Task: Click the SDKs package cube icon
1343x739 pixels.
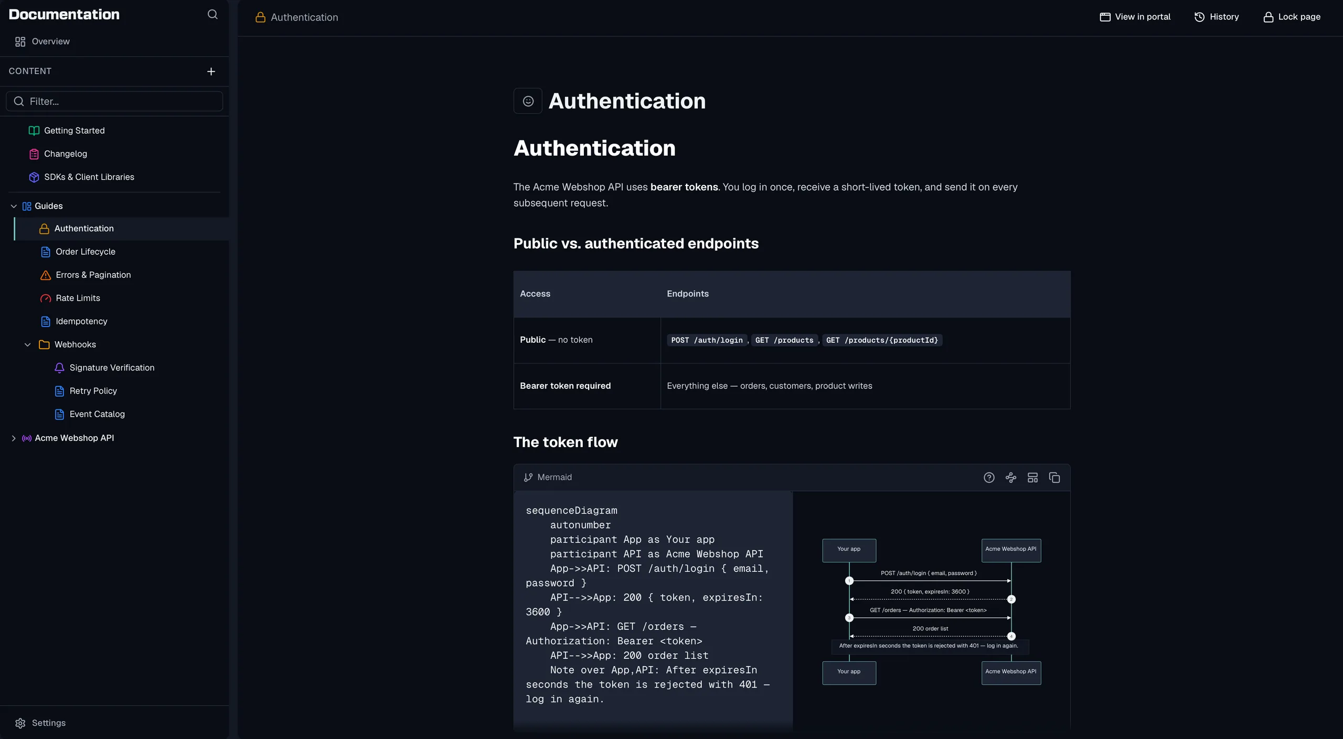Action: tap(34, 177)
